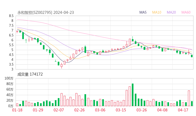Viewport: 196px width, 116px height.
Task: Select the 02-07 date label
Action: pos(59,110)
